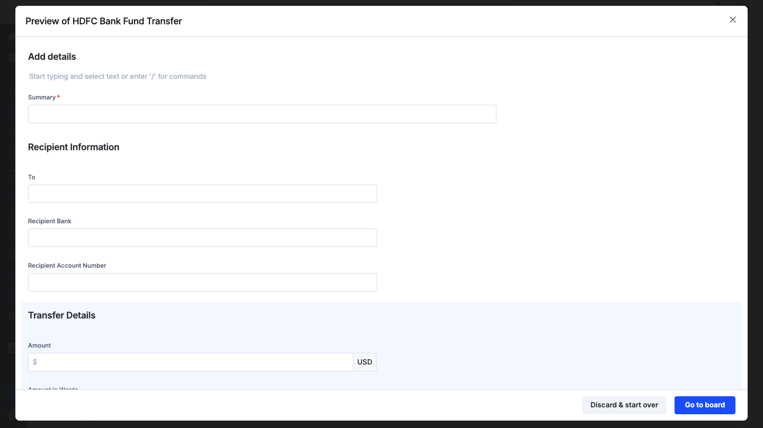Click the Amount label
Image resolution: width=763 pixels, height=428 pixels.
40,345
